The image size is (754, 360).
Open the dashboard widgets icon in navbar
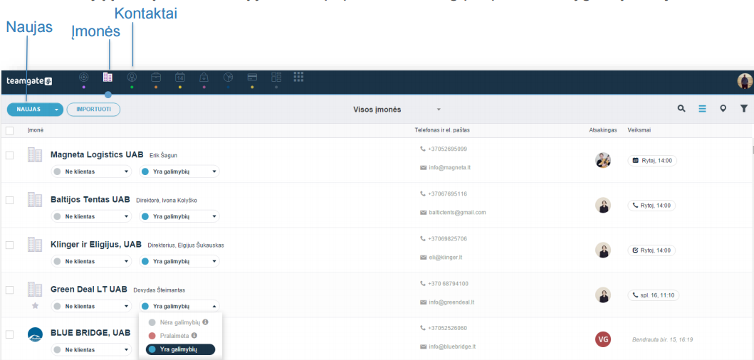[276, 77]
